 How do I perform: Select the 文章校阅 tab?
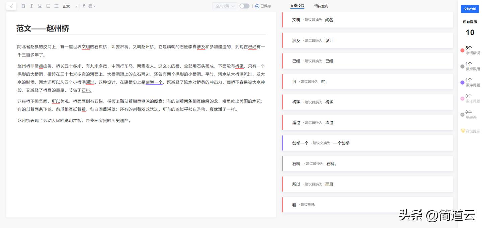(297, 6)
